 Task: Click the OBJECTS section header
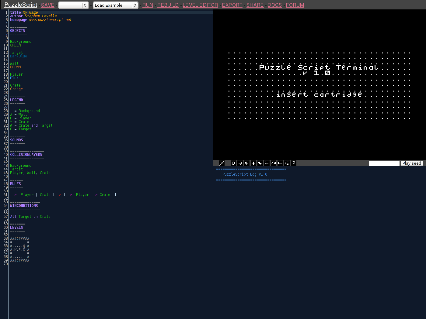pos(18,31)
